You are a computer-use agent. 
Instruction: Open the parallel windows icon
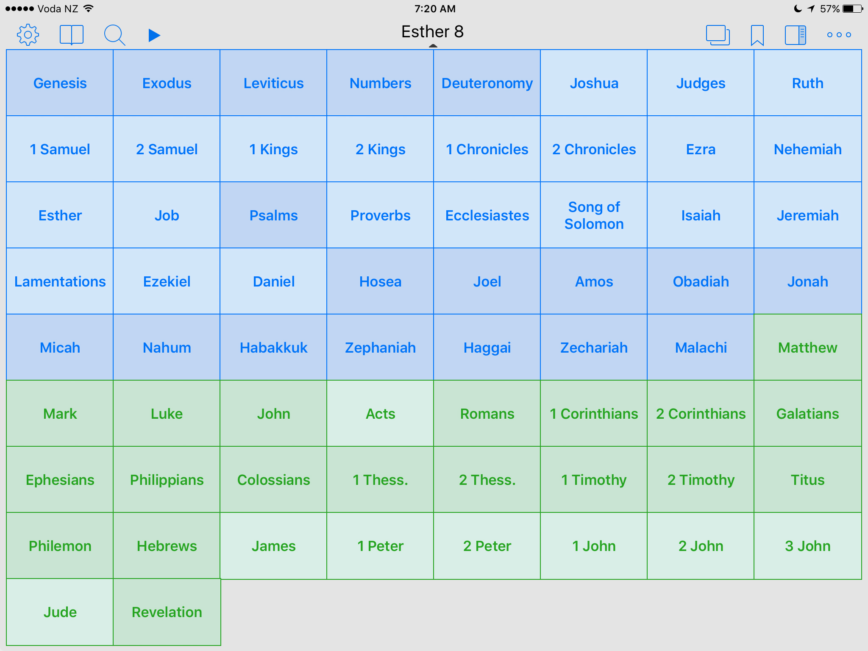point(718,35)
